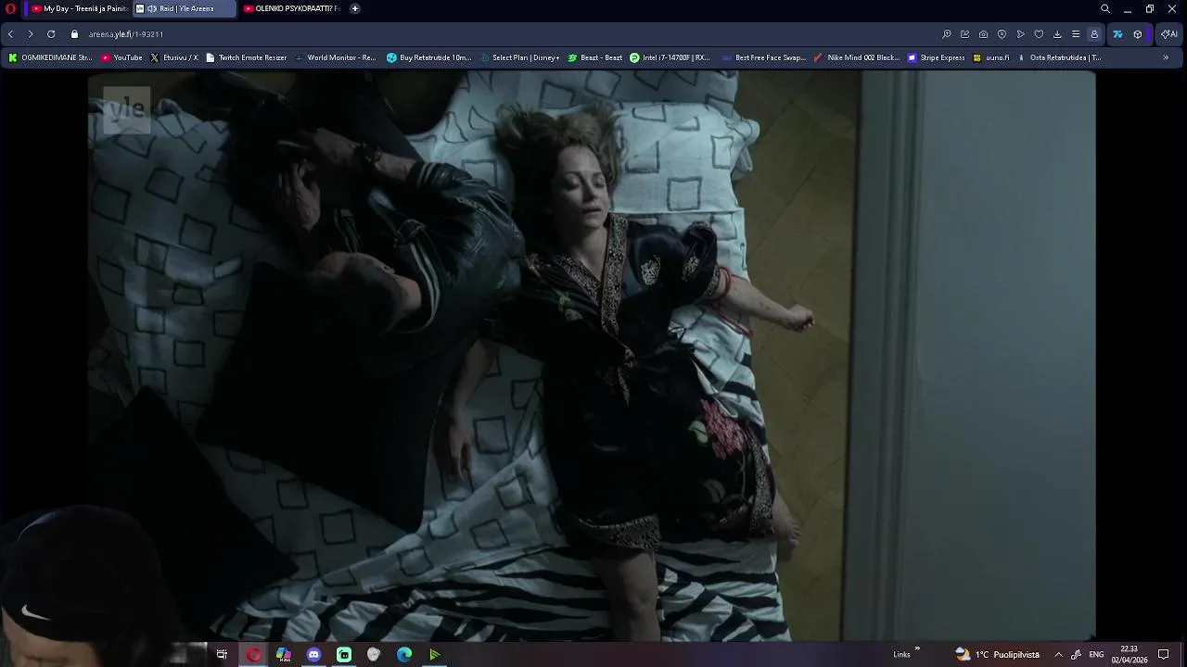1187x667 pixels.
Task: Click the video player to pause
Action: point(592,356)
